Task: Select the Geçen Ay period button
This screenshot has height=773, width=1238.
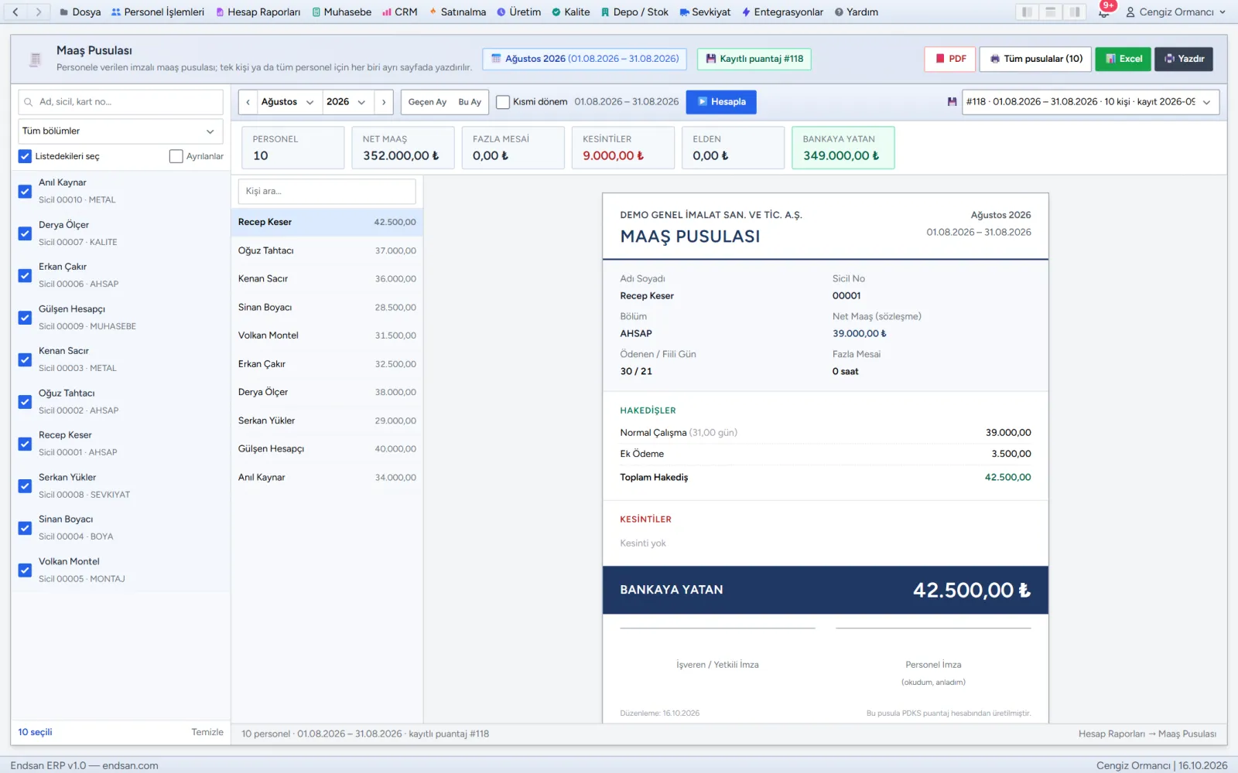Action: [427, 102]
